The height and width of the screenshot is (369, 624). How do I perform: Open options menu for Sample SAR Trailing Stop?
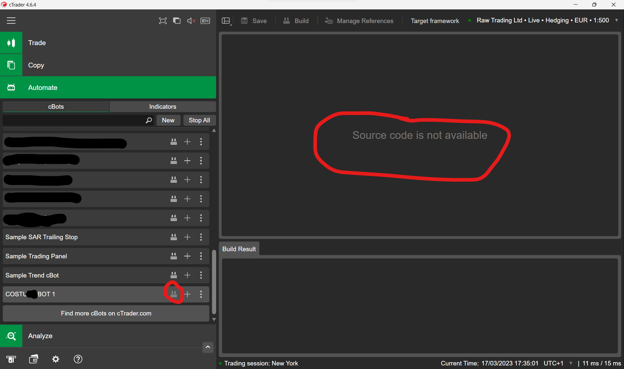201,237
